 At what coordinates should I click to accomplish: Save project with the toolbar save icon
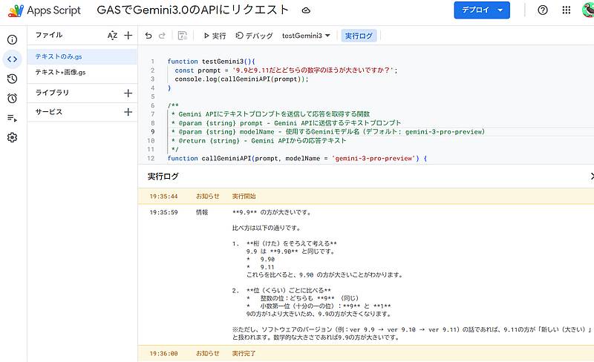[x=182, y=36]
